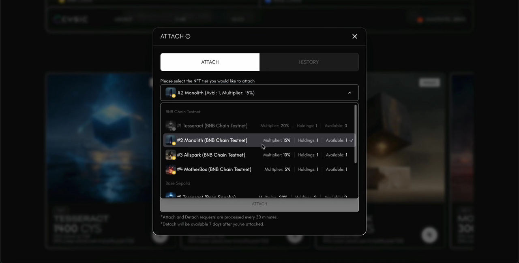Image resolution: width=519 pixels, height=263 pixels.
Task: Click the #2 Monolith NFT icon in list
Action: point(171,140)
